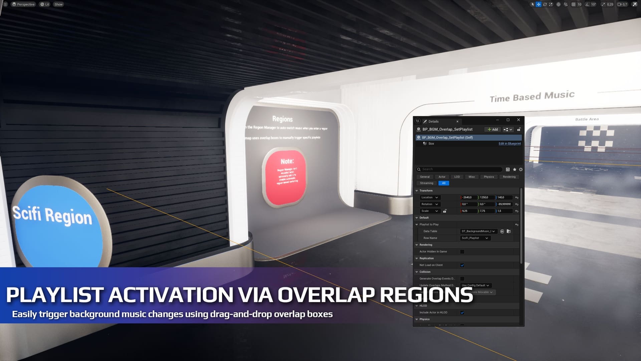641x361 pixels.
Task: Open the Data Table asset dropdown
Action: coord(478,231)
